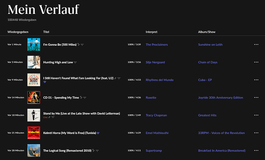Open album Greatest Hits
This screenshot has height=160, width=265.
click(x=207, y=115)
